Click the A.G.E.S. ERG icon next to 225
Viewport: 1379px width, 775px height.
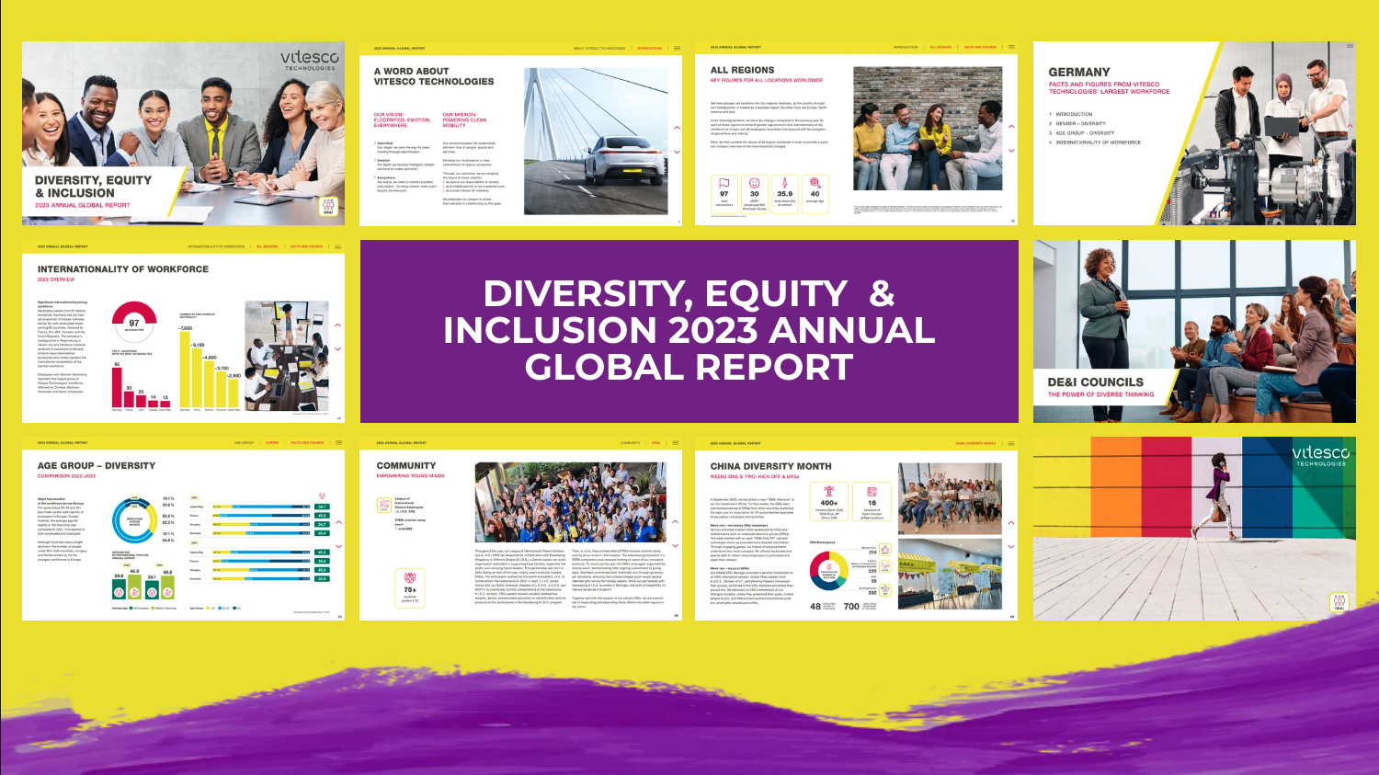coord(885,566)
